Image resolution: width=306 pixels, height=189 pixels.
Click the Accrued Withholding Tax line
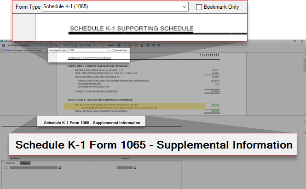[94, 87]
